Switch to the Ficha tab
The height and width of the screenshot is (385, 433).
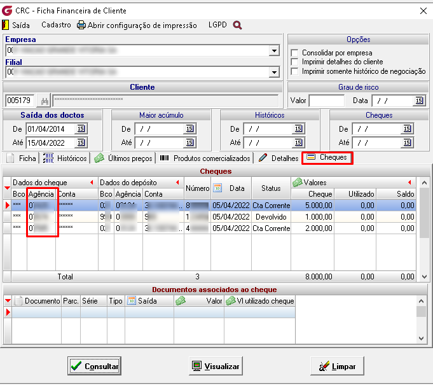point(22,158)
